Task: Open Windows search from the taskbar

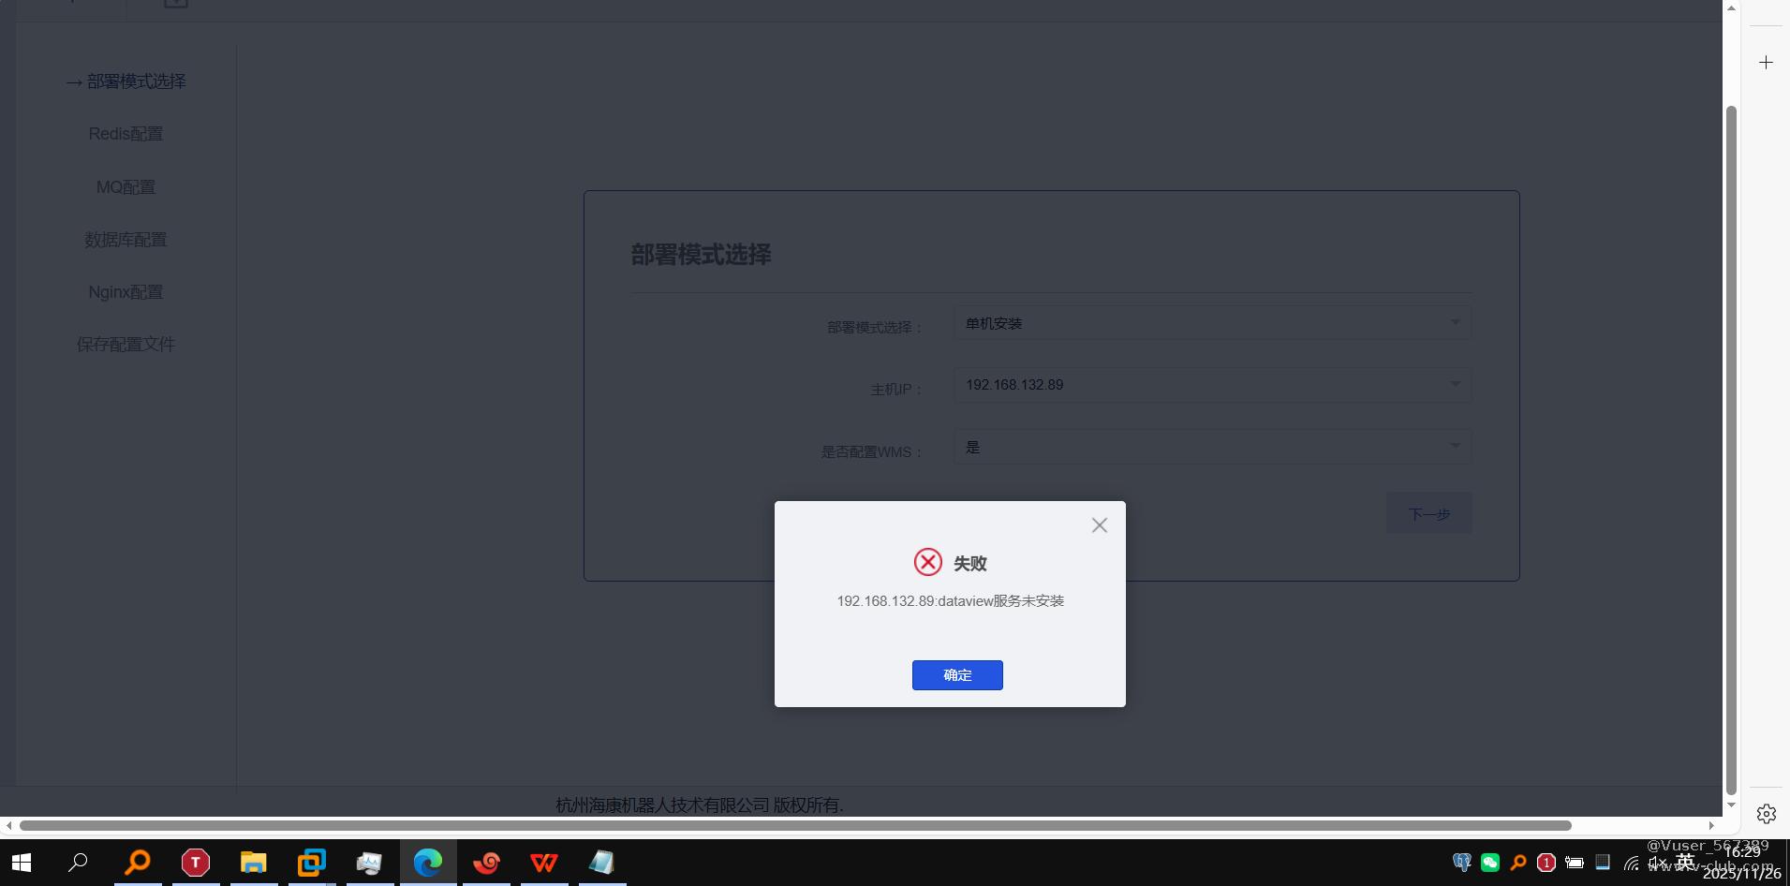Action: pyautogui.click(x=79, y=863)
